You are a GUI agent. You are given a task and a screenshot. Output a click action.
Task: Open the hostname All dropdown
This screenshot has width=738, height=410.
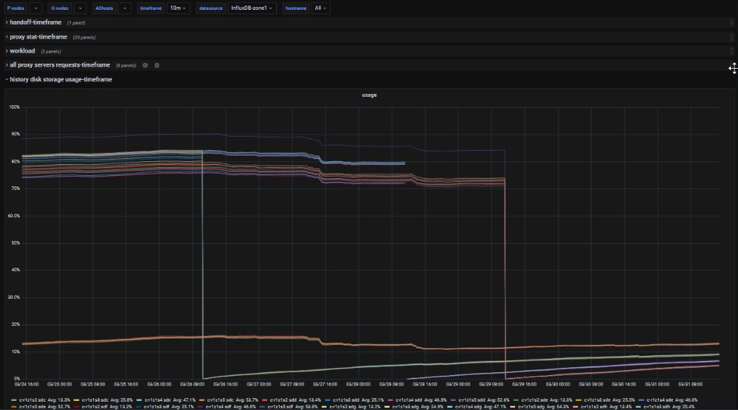320,8
